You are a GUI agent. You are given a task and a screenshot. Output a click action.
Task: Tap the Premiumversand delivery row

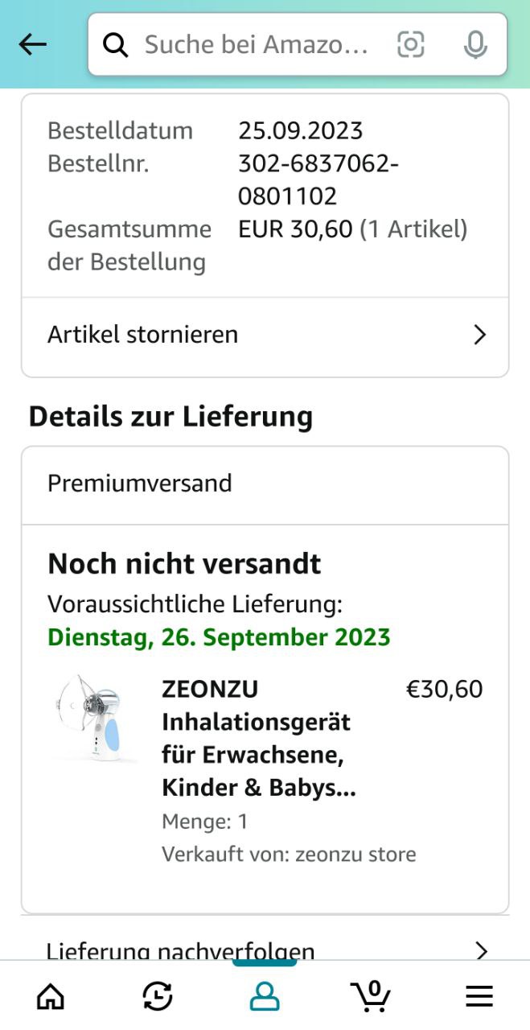(x=265, y=484)
